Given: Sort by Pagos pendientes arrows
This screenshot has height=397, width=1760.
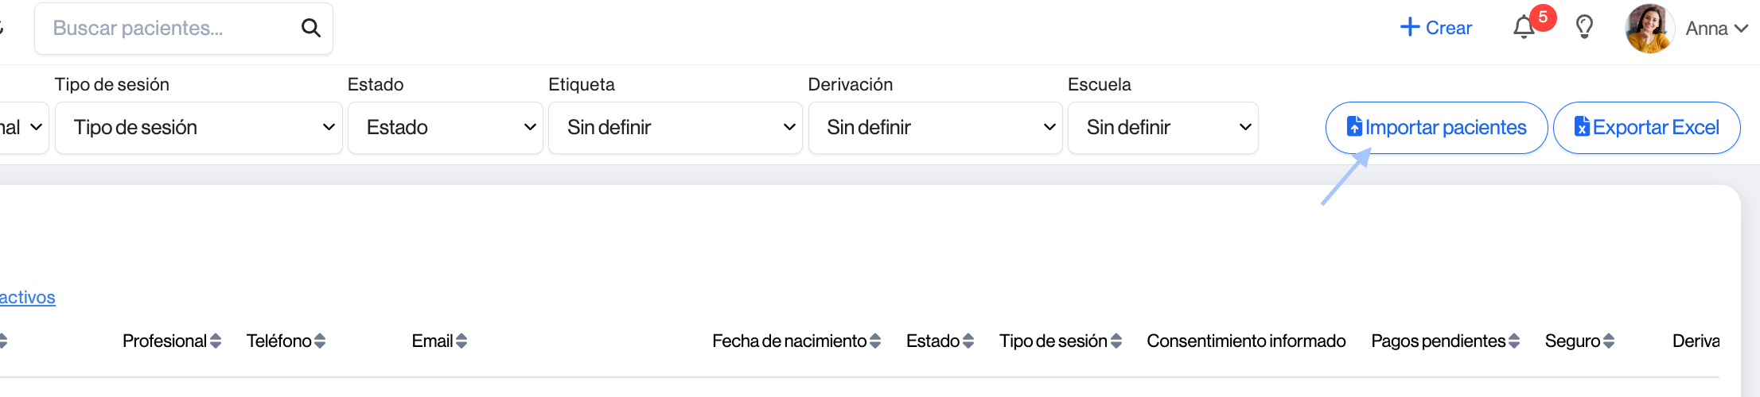Looking at the screenshot, I should [x=1514, y=341].
